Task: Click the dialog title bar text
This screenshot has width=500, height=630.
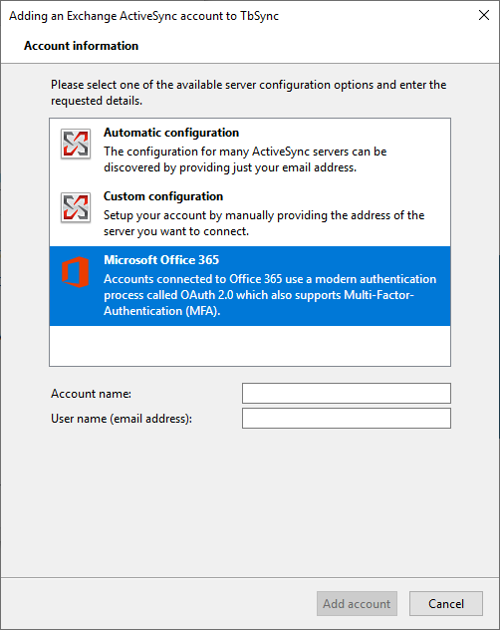Action: click(x=143, y=16)
